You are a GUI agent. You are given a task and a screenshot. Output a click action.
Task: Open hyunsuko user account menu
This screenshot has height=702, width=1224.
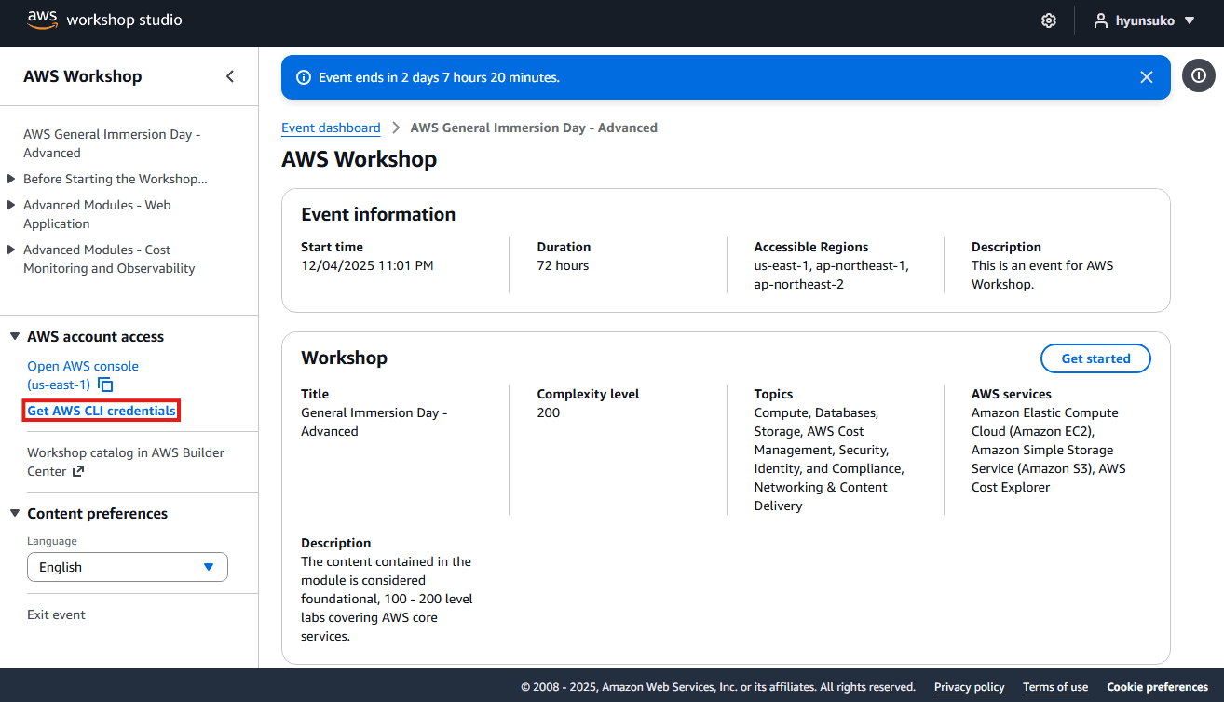(x=1144, y=20)
